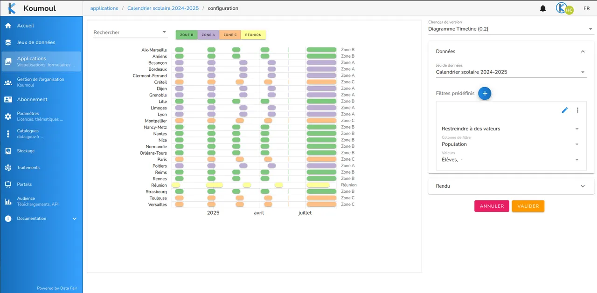Expand Documentation submenu chevron
Viewport: 597px width, 293px height.
(x=75, y=218)
